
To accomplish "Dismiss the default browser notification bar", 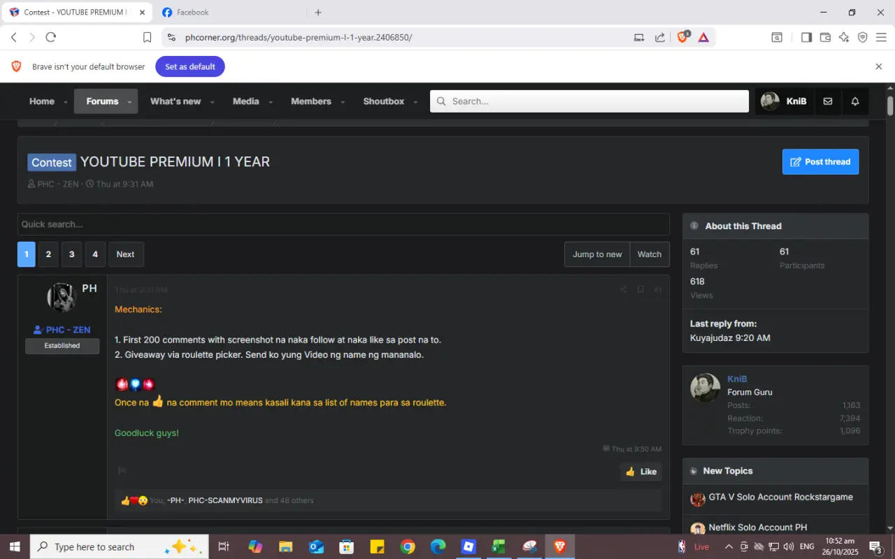I will 879,66.
